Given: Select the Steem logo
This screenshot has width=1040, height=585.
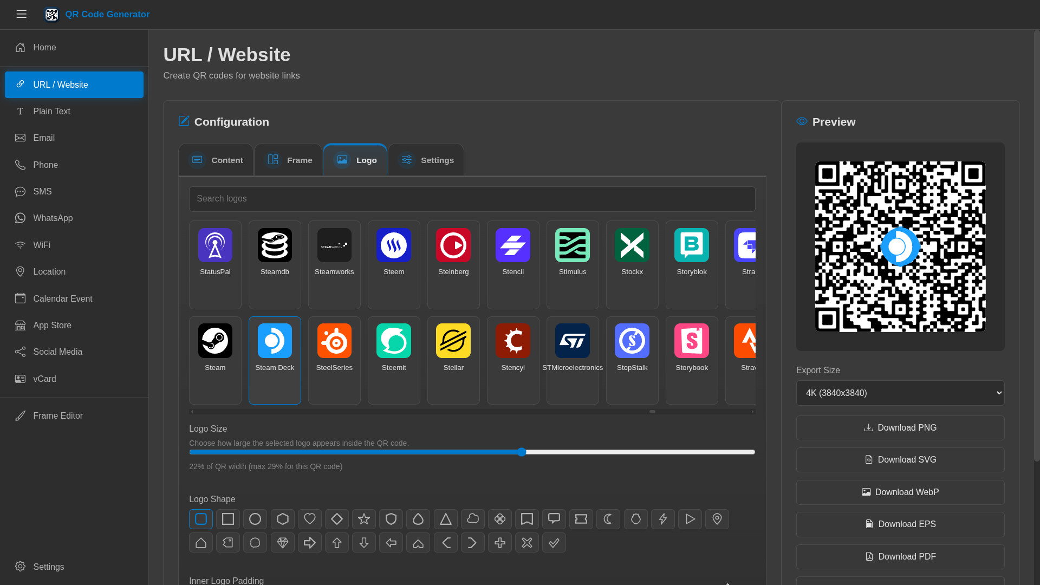Looking at the screenshot, I should [394, 264].
